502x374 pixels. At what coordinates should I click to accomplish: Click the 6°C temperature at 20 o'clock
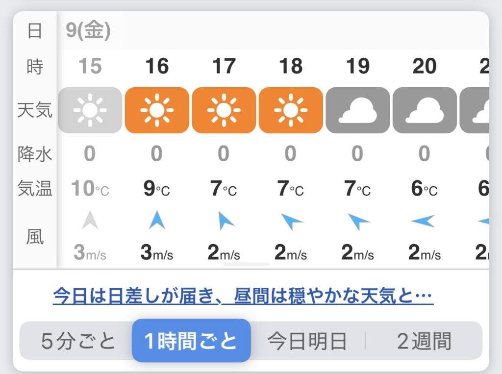[x=424, y=188]
